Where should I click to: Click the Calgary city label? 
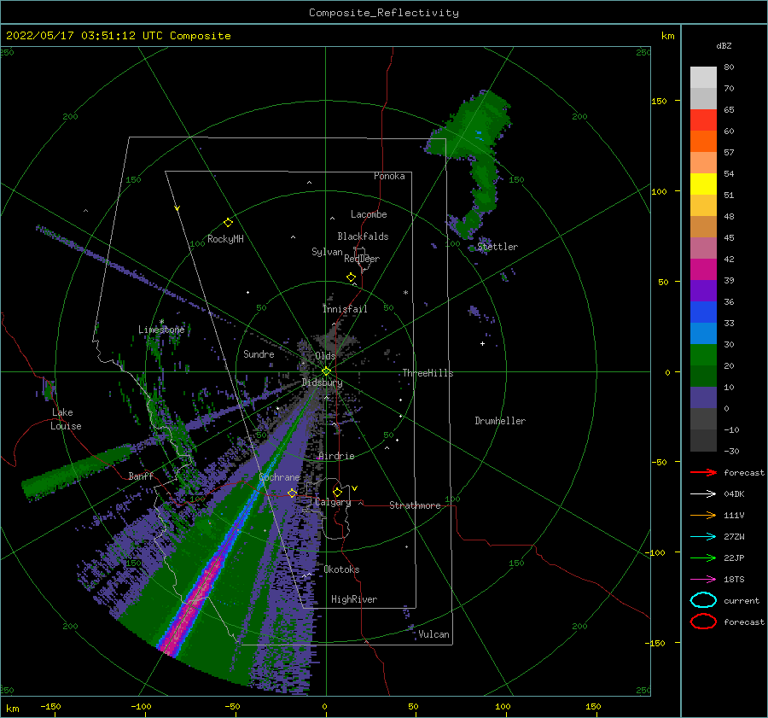click(x=333, y=502)
